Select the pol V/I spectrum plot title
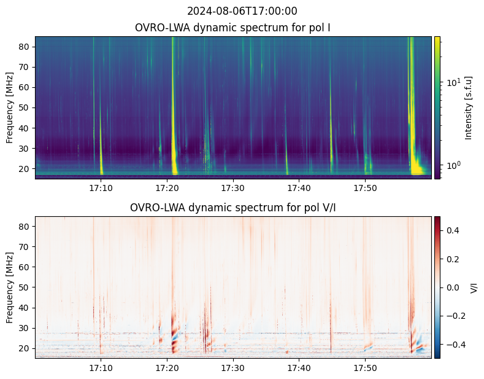This screenshot has width=484, height=379. click(234, 208)
